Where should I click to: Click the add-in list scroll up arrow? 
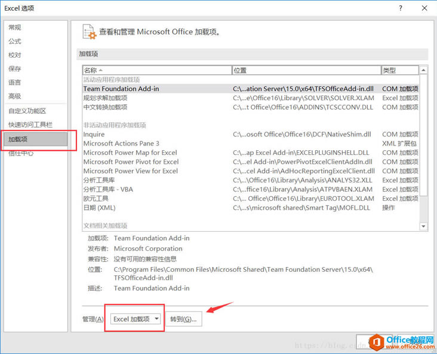pyautogui.click(x=423, y=70)
